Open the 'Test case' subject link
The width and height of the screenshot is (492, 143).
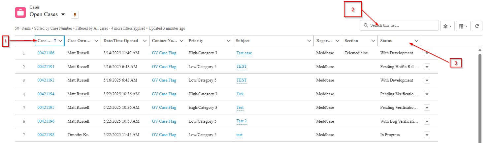(244, 53)
